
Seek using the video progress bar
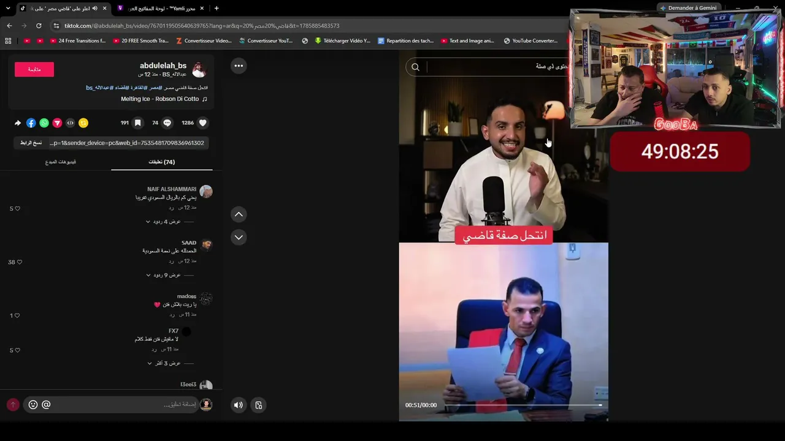521,405
